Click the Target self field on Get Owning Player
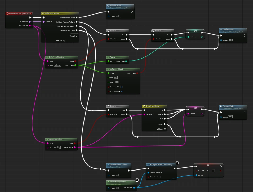This screenshot has width=253, height=192. tap(118, 188)
